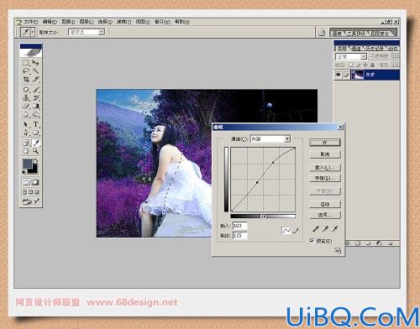Click the top confirm button in Curves
Viewport: 420px width, 329px height.
coord(325,143)
